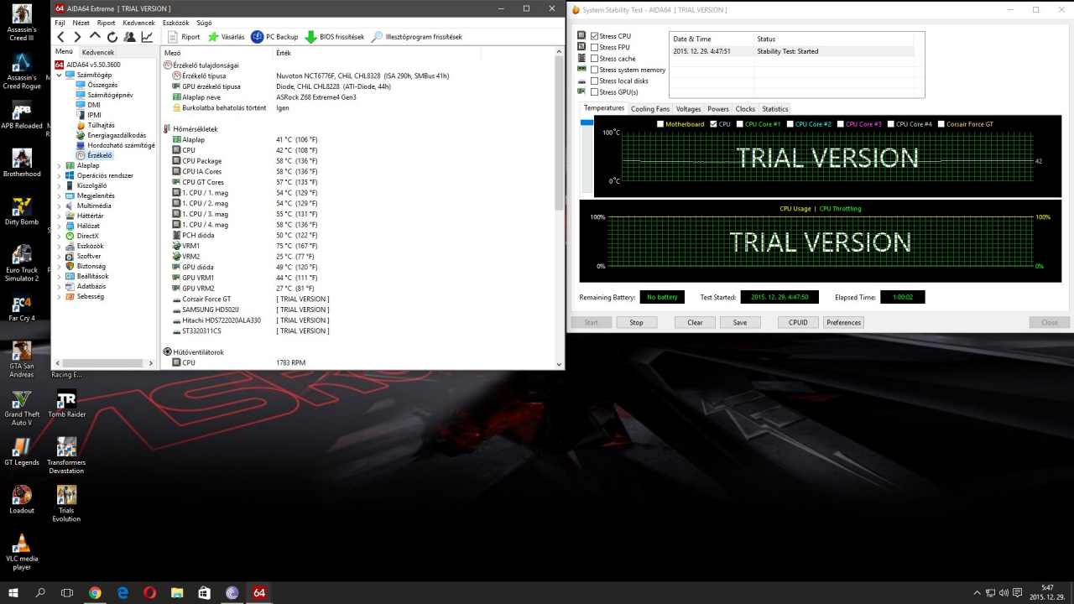Open the graph chart toolbar icon

coord(147,37)
